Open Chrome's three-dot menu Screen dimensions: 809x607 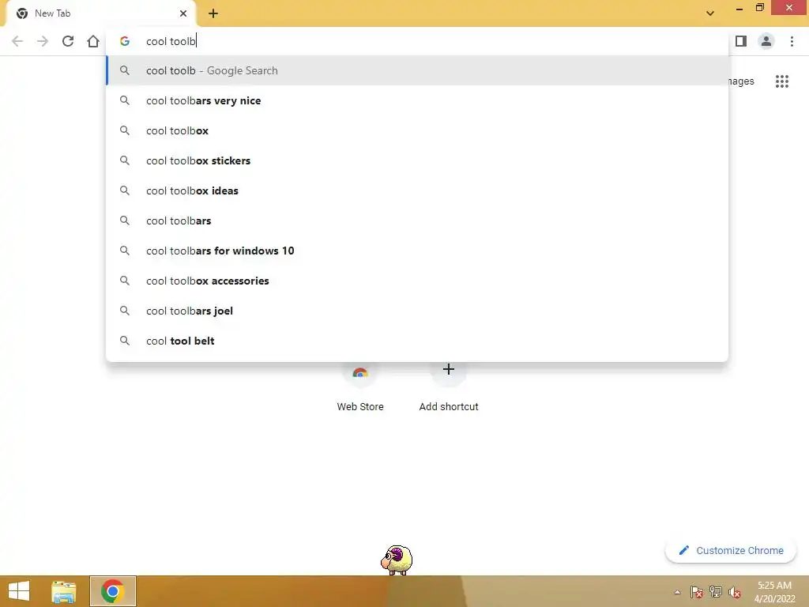pyautogui.click(x=792, y=41)
